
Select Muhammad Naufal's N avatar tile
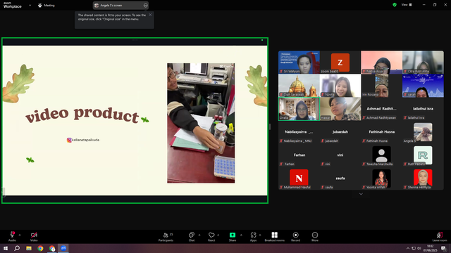pos(299,179)
